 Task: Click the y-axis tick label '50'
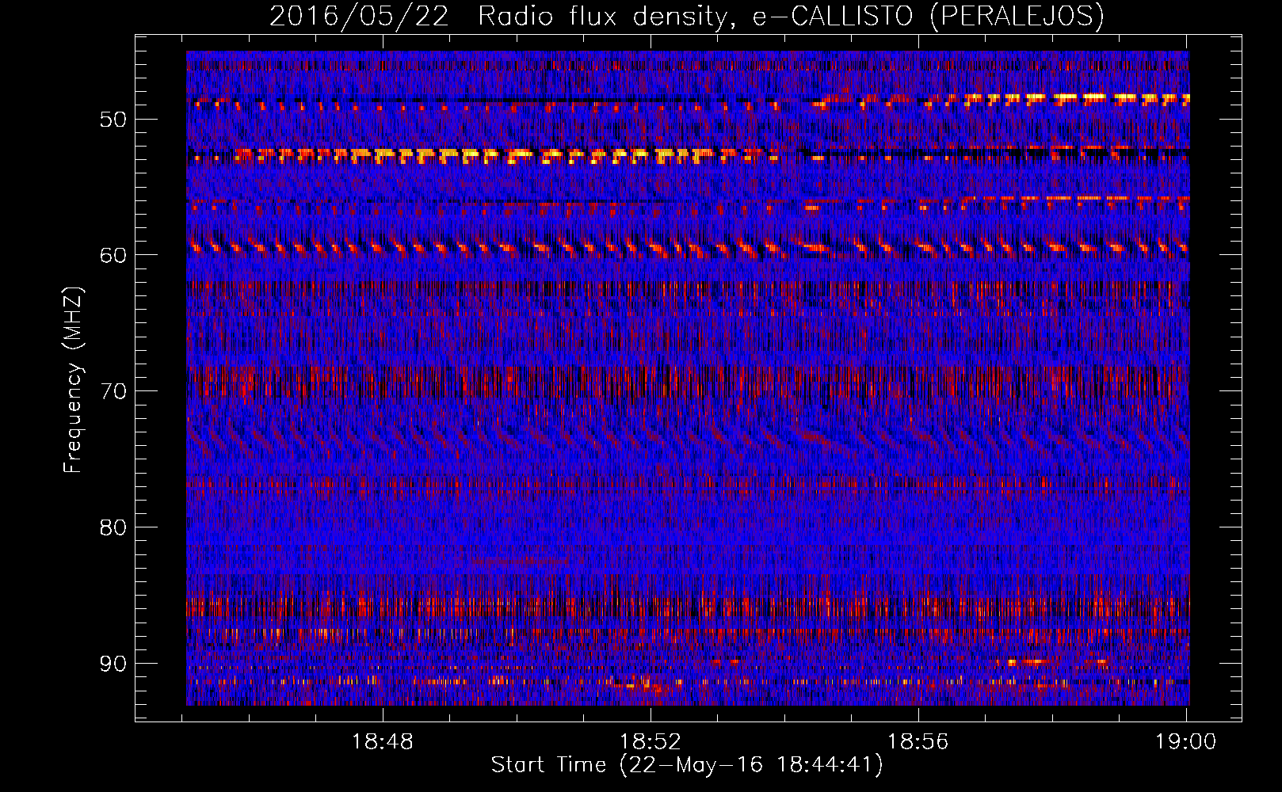113,120
